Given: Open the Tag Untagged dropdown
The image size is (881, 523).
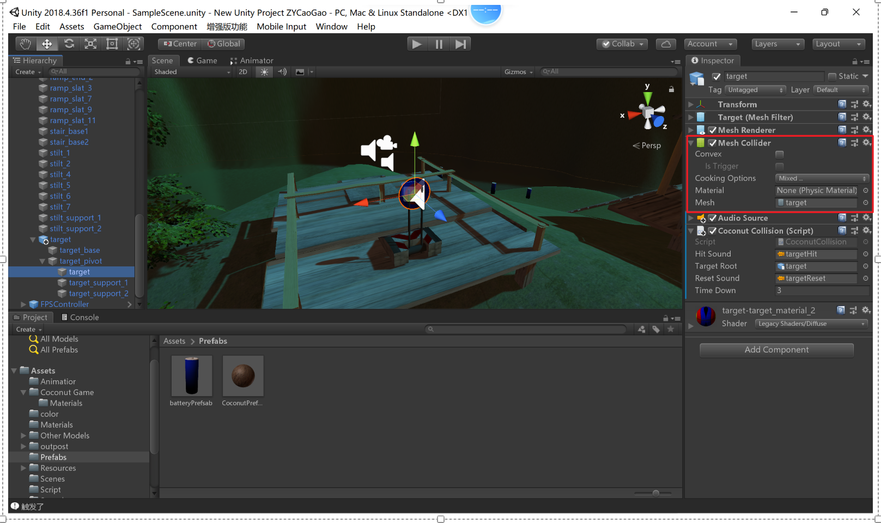Looking at the screenshot, I should tap(756, 90).
